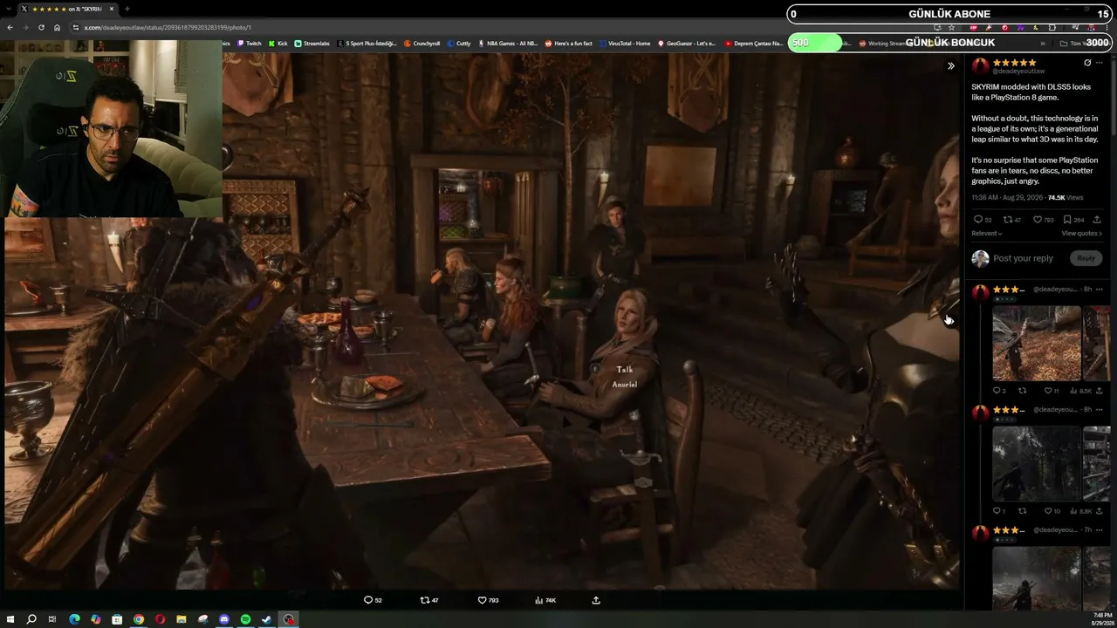The width and height of the screenshot is (1117, 628).
Task: Open the taskbar clock showing 7:48 PM
Action: coord(1103,619)
